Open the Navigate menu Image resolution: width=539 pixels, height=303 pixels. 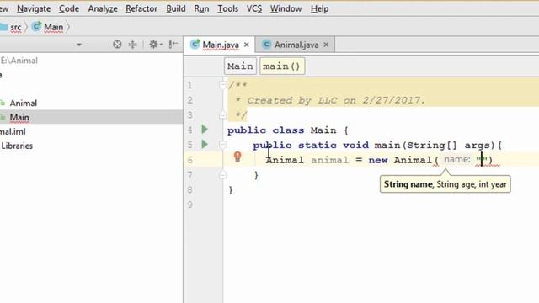click(x=34, y=8)
